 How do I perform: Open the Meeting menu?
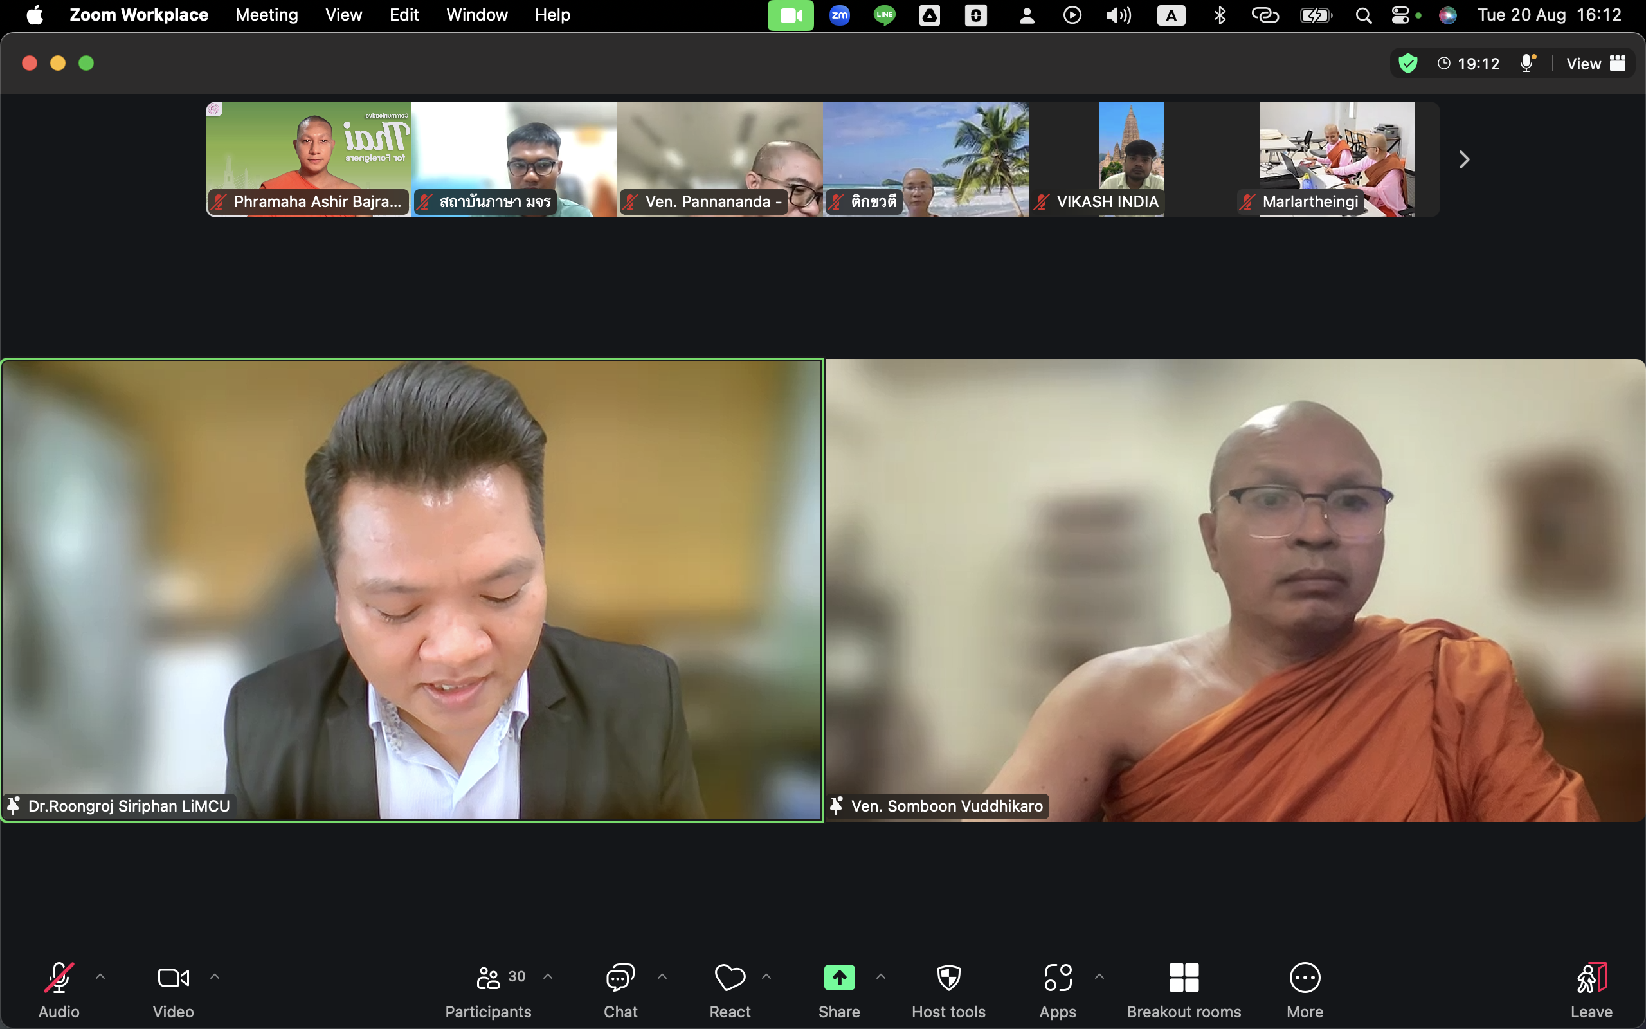pos(267,15)
